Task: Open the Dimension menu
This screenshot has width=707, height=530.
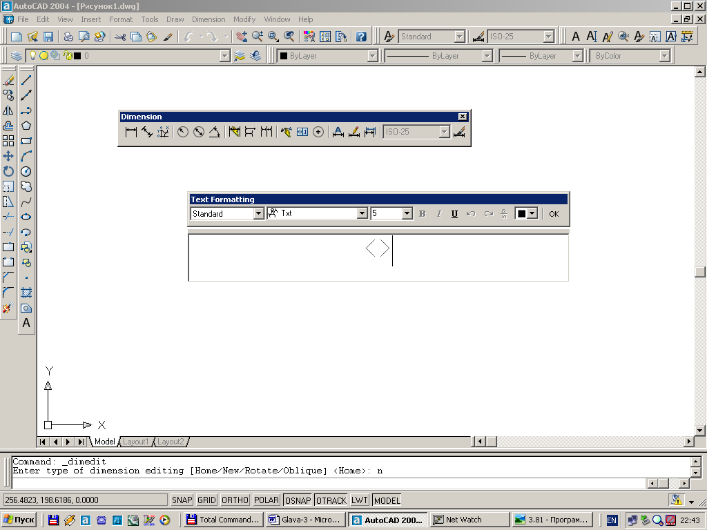Action: (209, 19)
